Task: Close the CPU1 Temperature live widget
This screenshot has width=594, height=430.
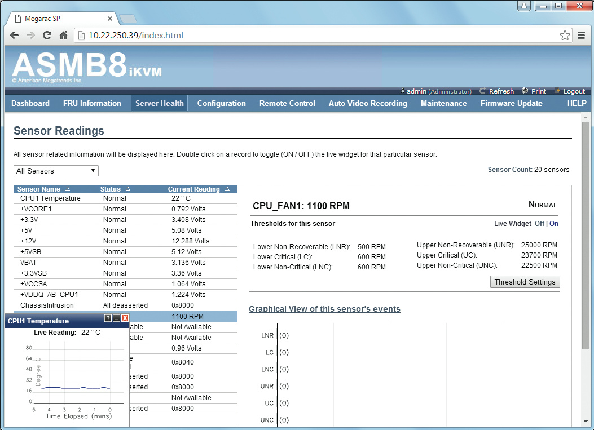Action: (x=125, y=318)
